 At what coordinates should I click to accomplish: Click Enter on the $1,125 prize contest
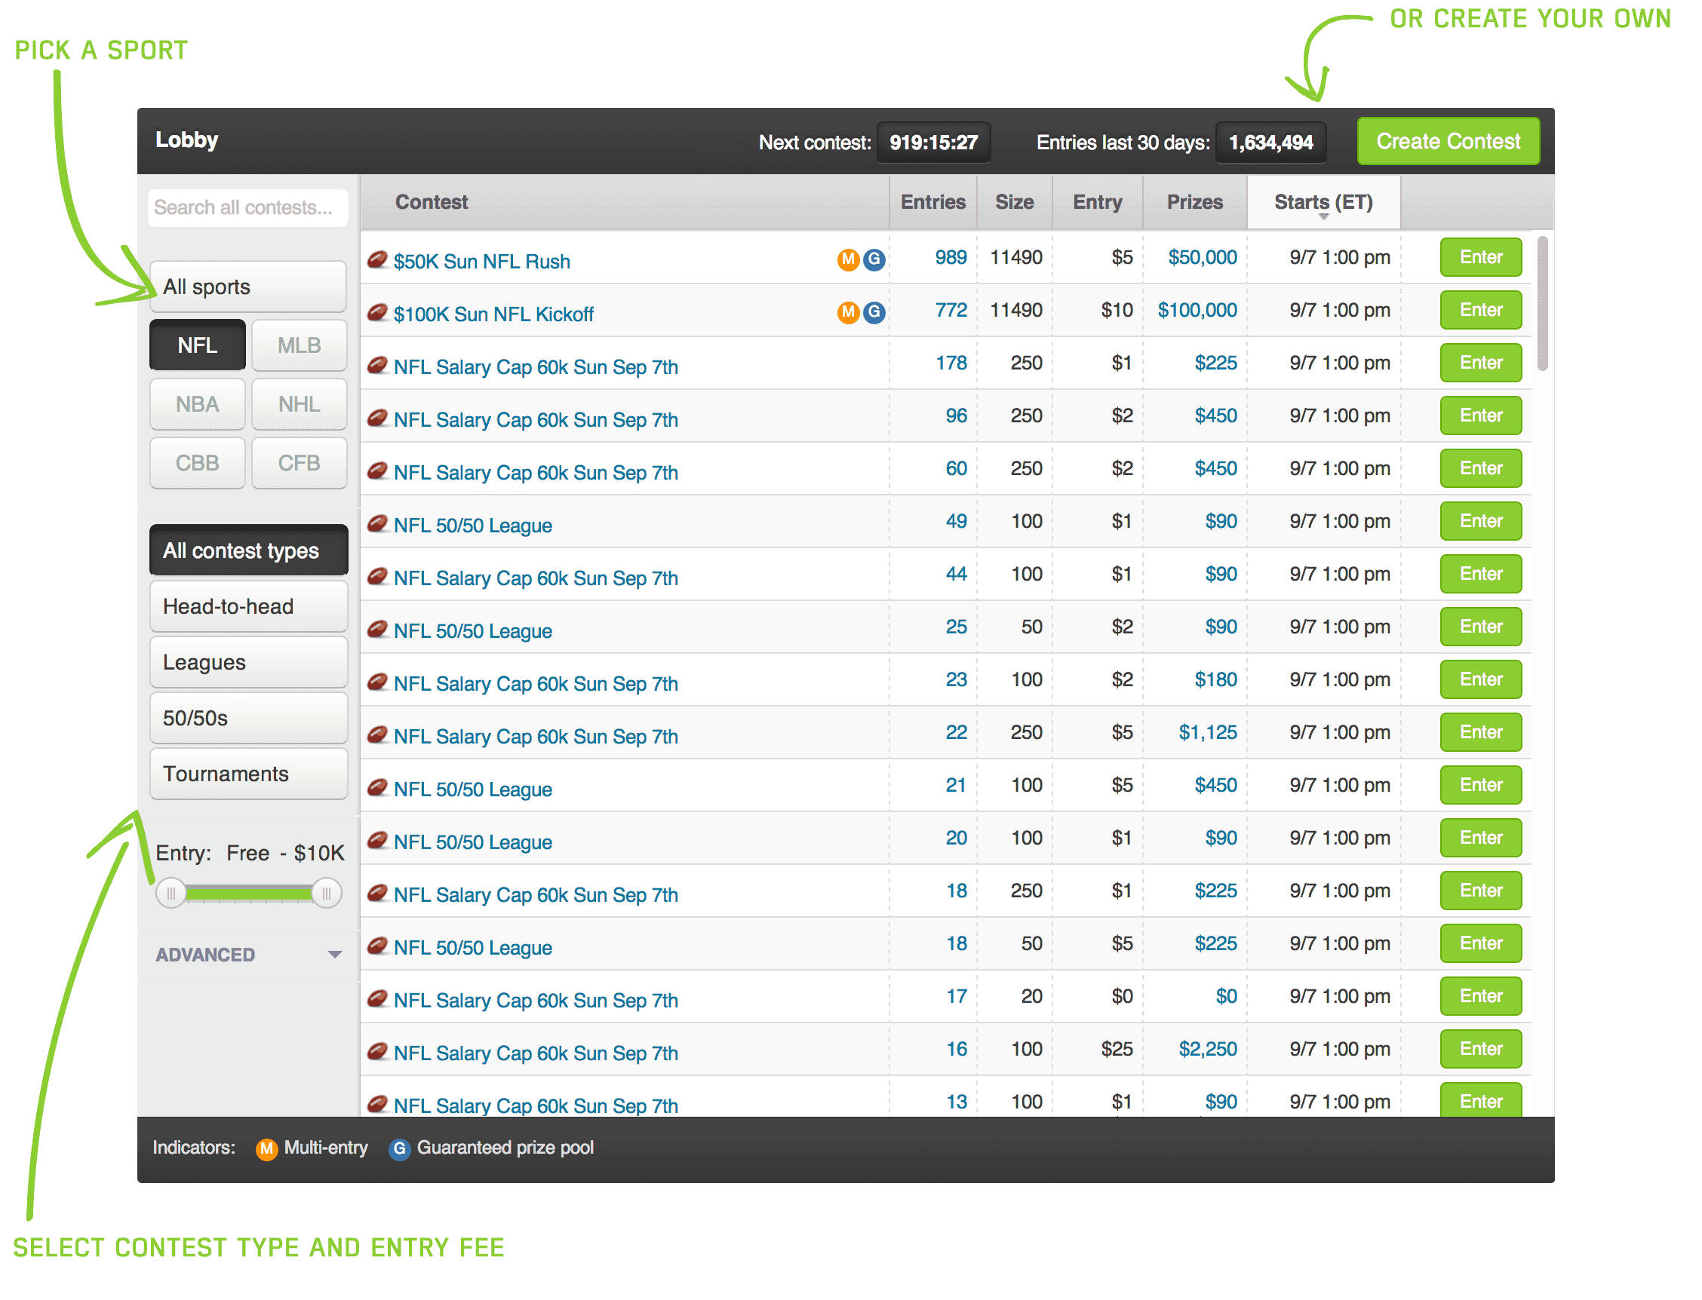tap(1480, 732)
